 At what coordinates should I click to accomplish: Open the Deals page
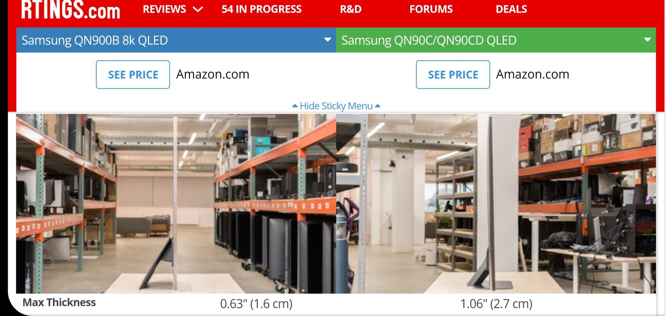tap(511, 9)
